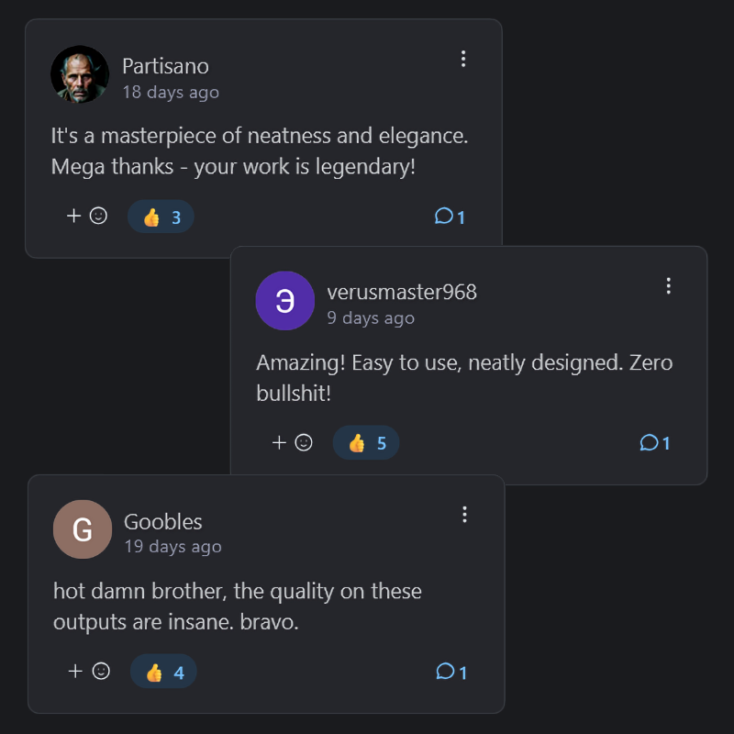Add a reaction to Goobles' comment
This screenshot has height=734, width=734.
[89, 672]
